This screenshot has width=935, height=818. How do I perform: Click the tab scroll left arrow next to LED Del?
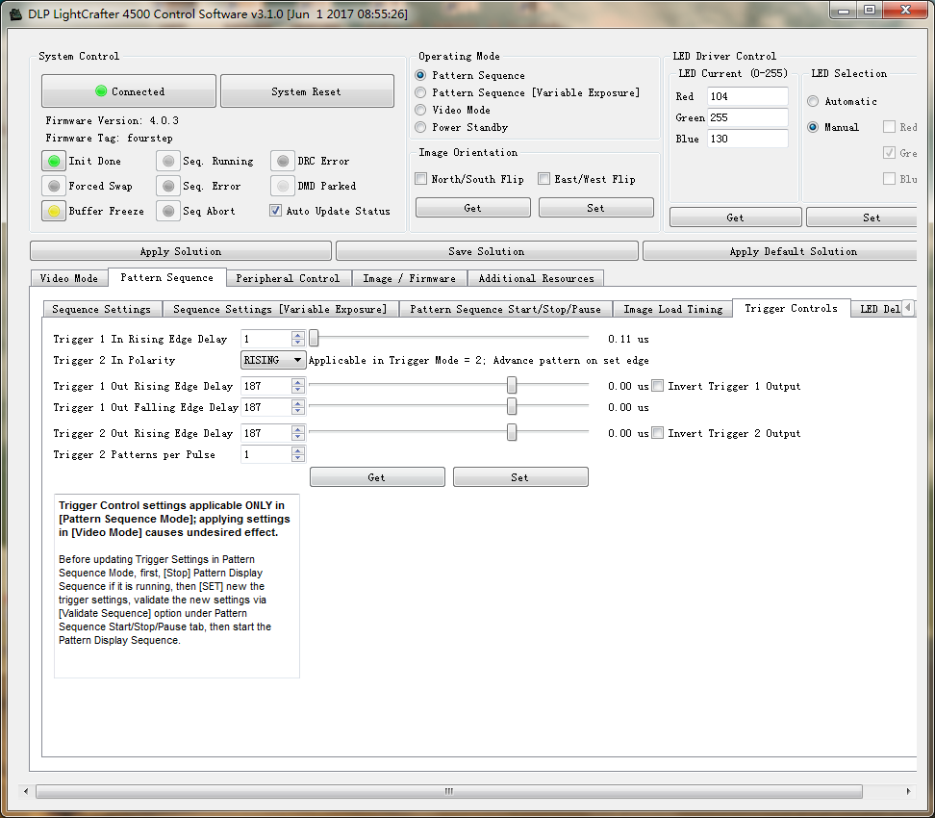tap(908, 308)
